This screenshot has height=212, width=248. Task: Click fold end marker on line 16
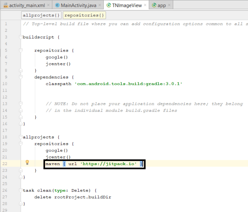point(21,124)
